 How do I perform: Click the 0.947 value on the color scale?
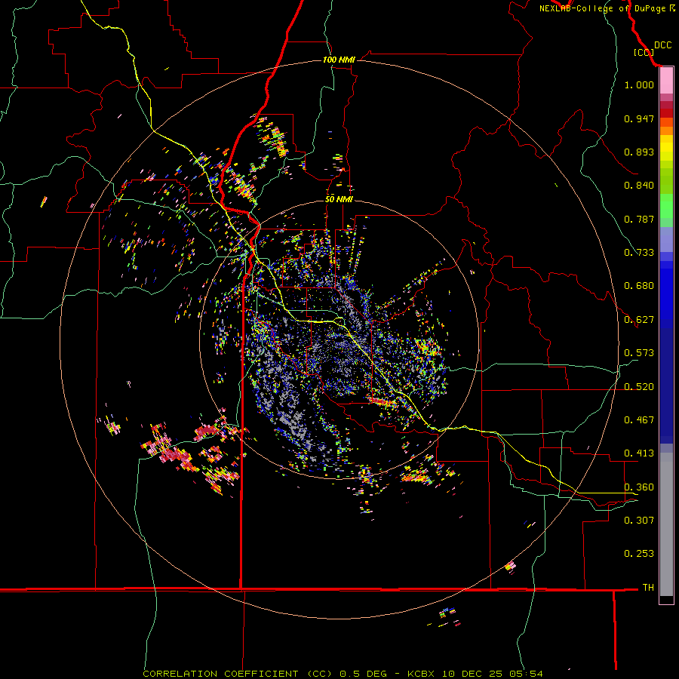[x=639, y=118]
